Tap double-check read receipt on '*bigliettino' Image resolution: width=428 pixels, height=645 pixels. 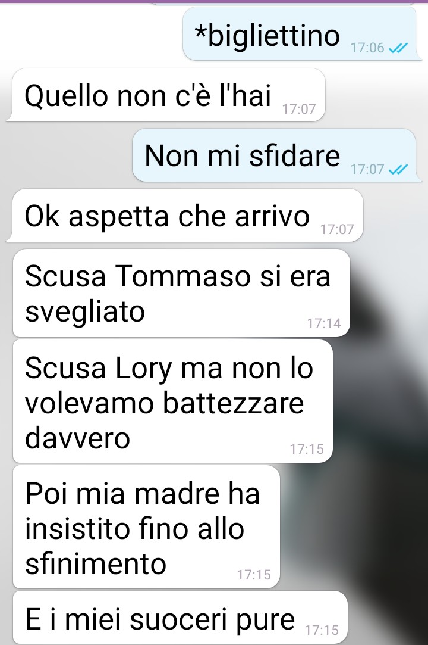[398, 48]
